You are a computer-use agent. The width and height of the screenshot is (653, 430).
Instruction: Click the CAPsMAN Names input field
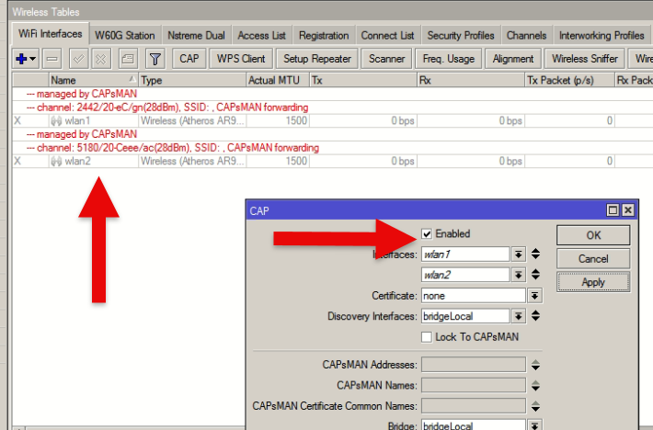point(474,386)
